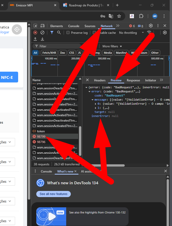Bookmark this page with the star icon
The width and height of the screenshot is (172, 226).
coord(119,16)
